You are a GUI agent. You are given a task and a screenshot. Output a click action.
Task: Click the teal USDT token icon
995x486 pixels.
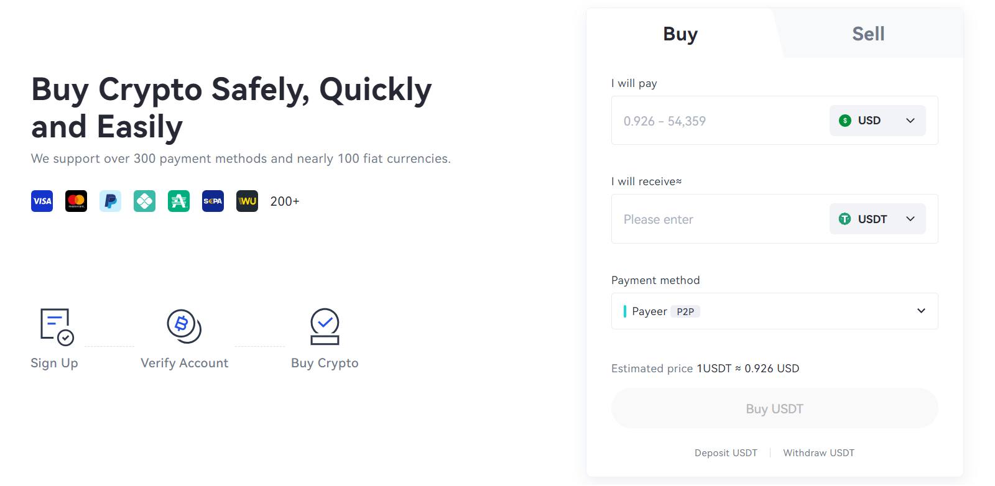(845, 219)
